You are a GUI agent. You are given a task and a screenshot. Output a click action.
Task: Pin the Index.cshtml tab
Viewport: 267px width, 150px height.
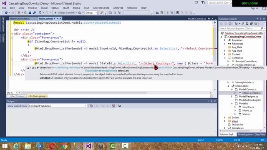click(58, 18)
